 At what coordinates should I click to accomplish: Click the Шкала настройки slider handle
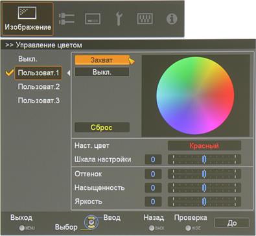click(x=204, y=159)
